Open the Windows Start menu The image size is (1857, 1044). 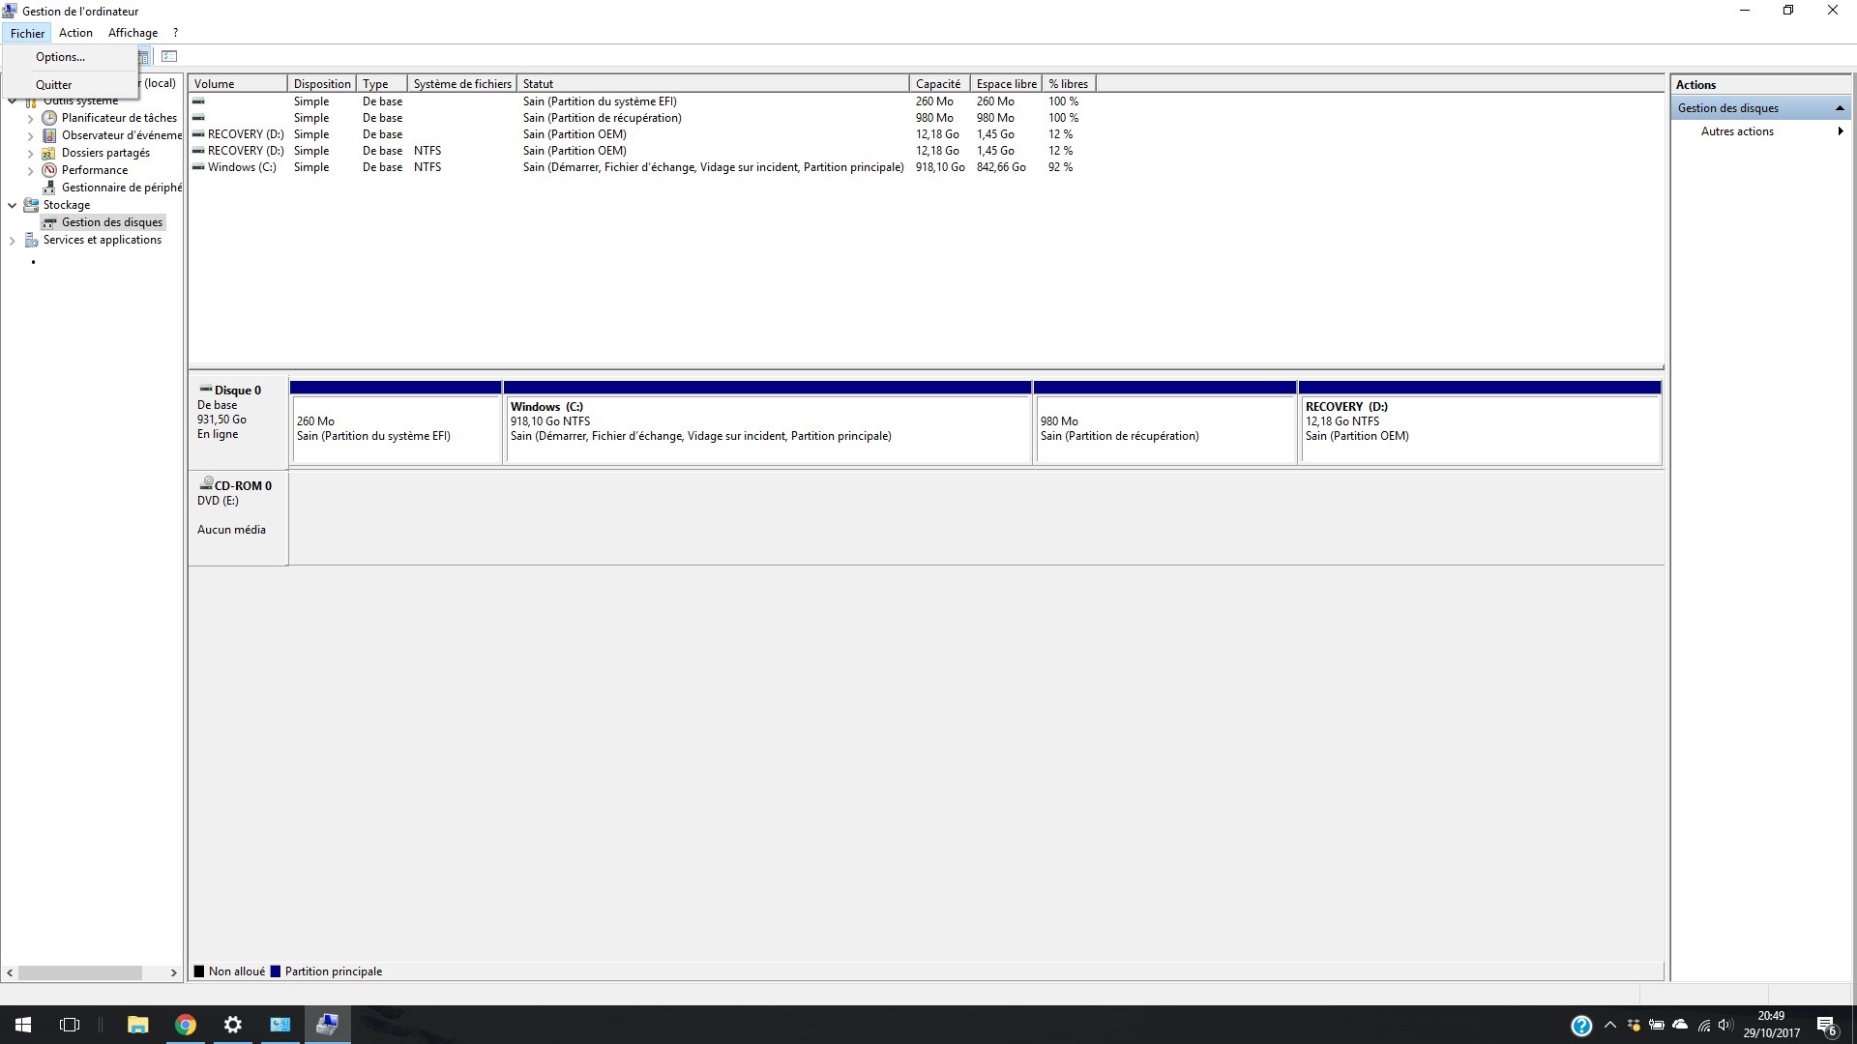(23, 1025)
